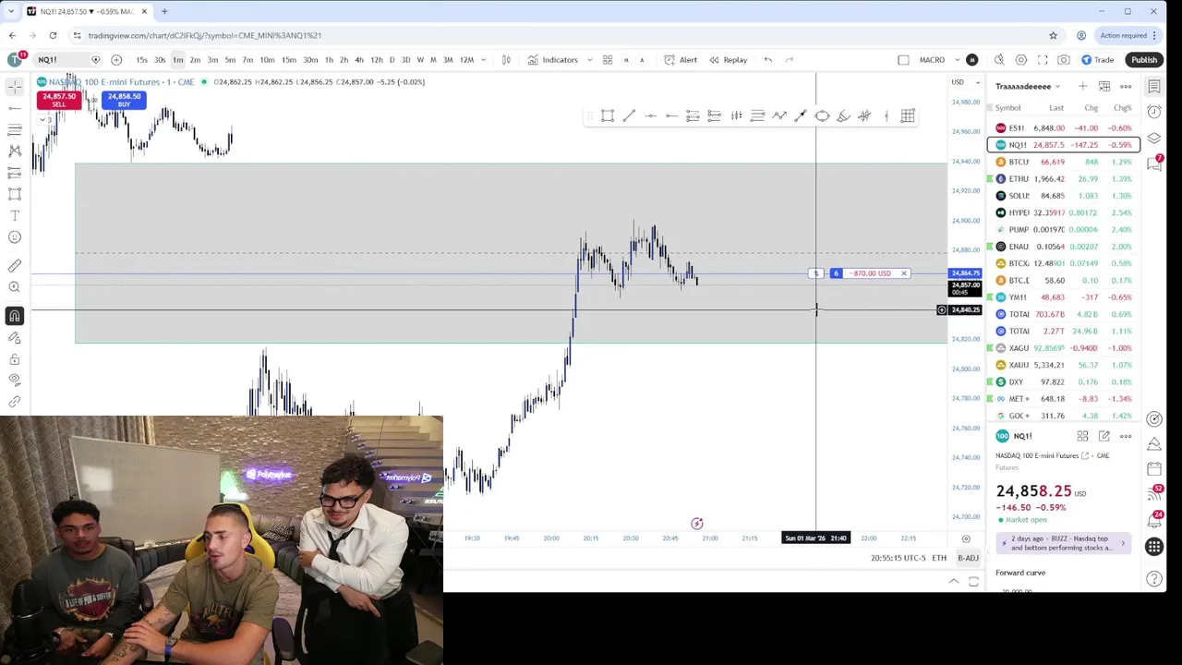Image resolution: width=1182 pixels, height=665 pixels.
Task: Open a new browser tab
Action: pyautogui.click(x=164, y=11)
